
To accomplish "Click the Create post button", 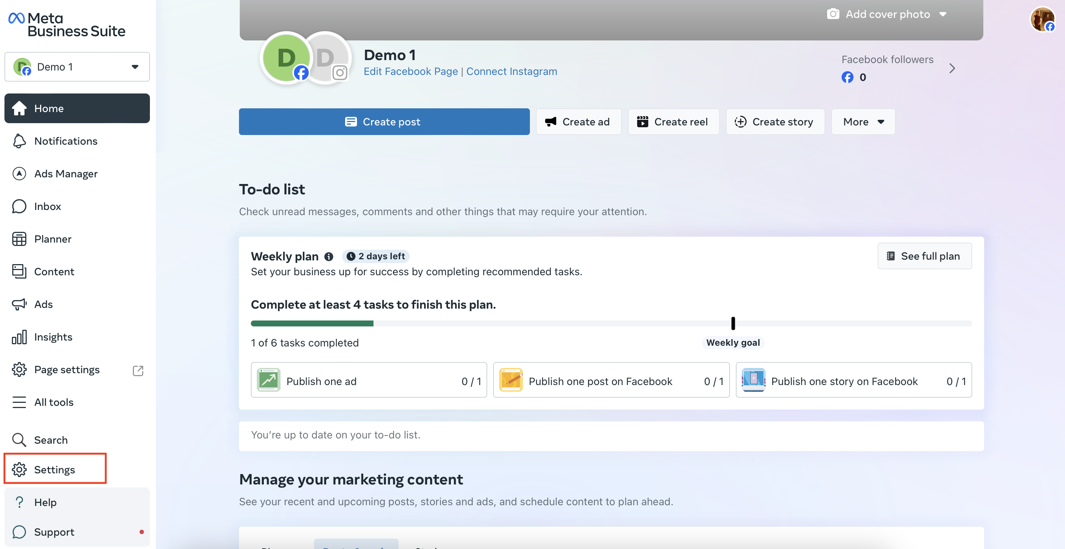I will click(x=384, y=122).
